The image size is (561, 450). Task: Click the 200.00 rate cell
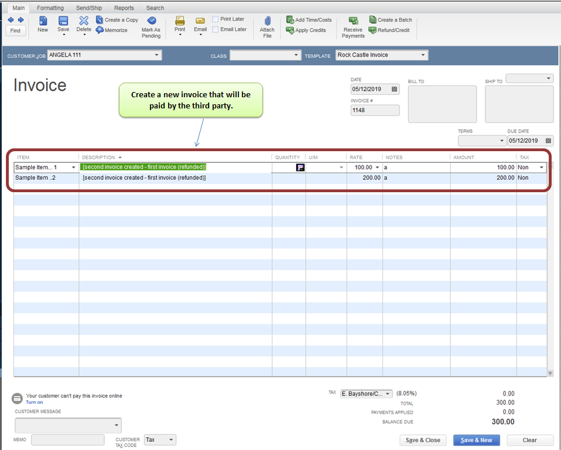[365, 178]
